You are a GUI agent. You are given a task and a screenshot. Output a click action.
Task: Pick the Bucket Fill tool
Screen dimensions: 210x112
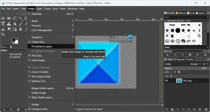click(15, 24)
